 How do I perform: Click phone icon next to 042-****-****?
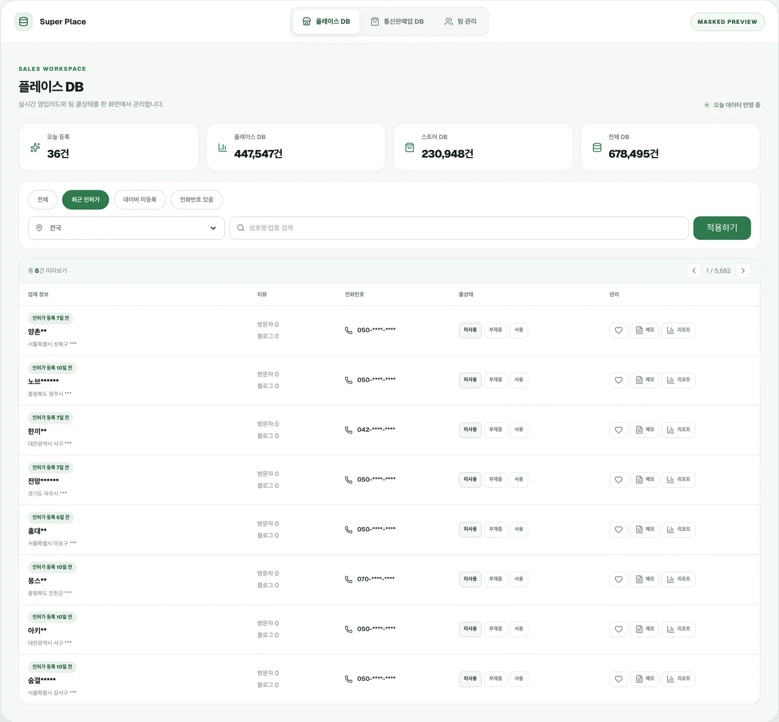(348, 430)
